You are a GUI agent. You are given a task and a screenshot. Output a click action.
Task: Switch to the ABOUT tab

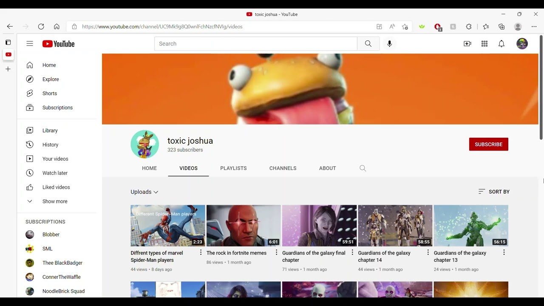(x=327, y=168)
